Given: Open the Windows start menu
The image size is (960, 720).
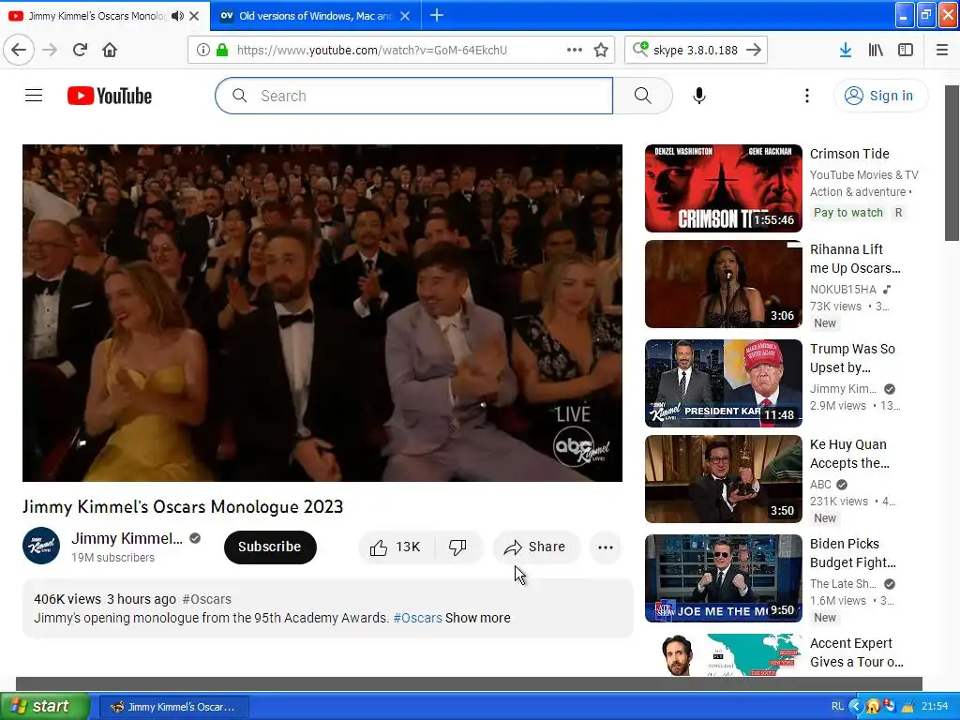Looking at the screenshot, I should point(44,706).
